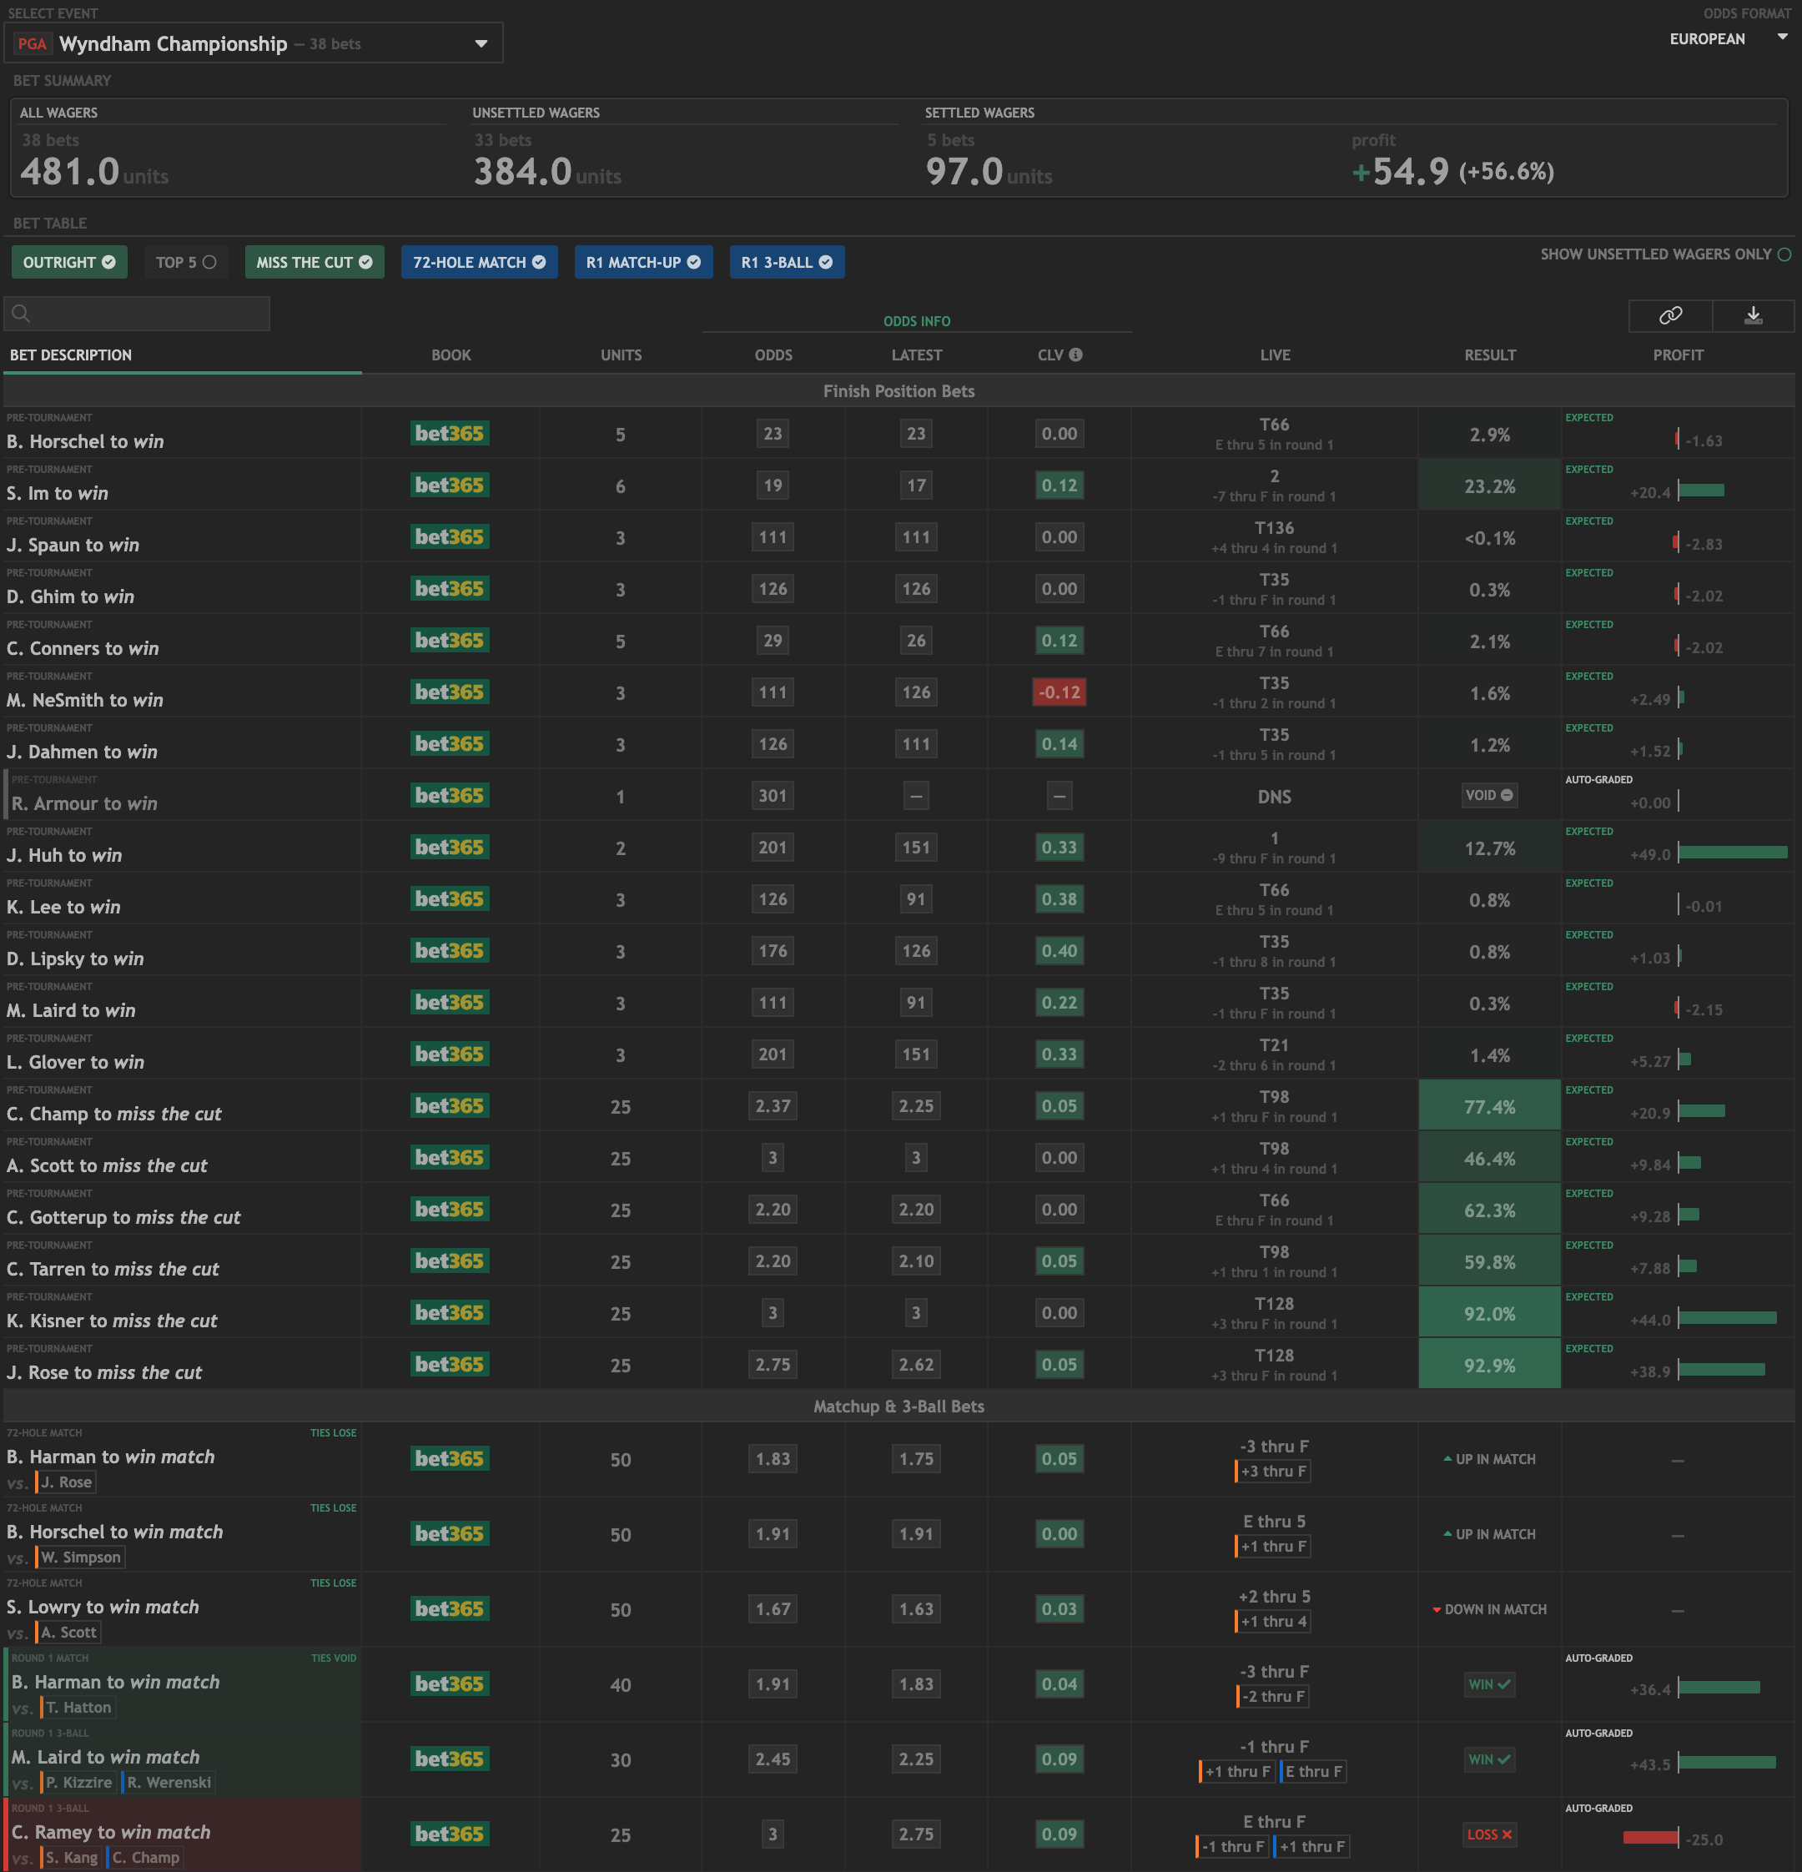Click the WIN badge for M. Laird match
1802x1872 pixels.
(1489, 1759)
